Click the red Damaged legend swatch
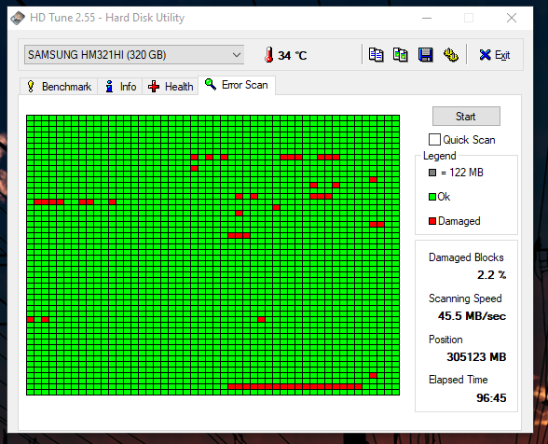Screen dimensions: 548x444 (x=432, y=221)
